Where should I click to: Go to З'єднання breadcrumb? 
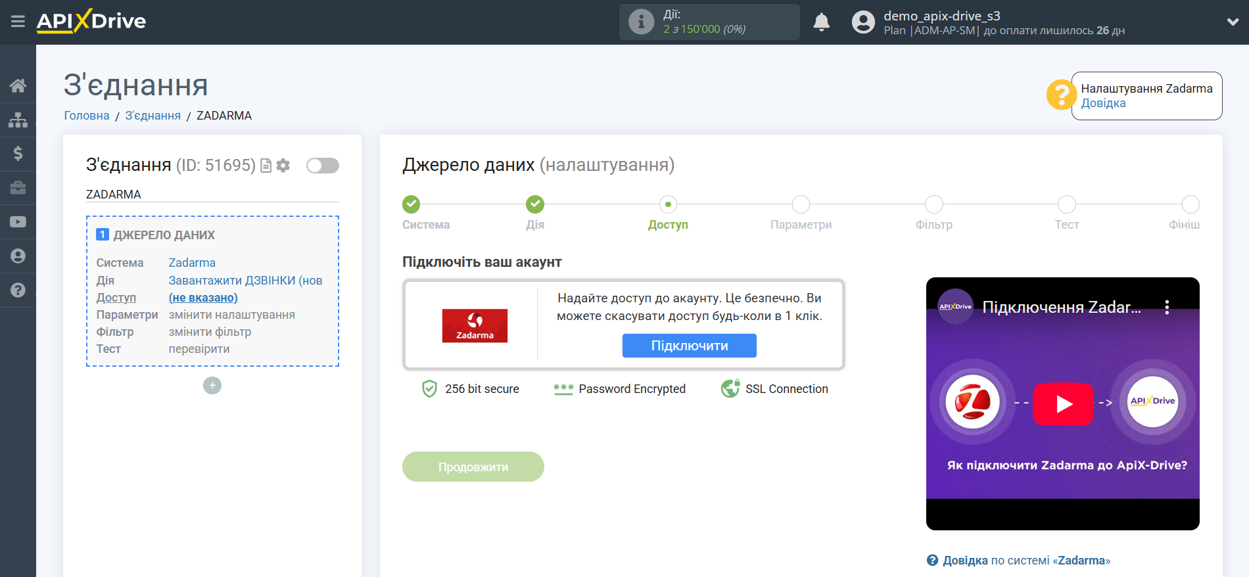153,116
